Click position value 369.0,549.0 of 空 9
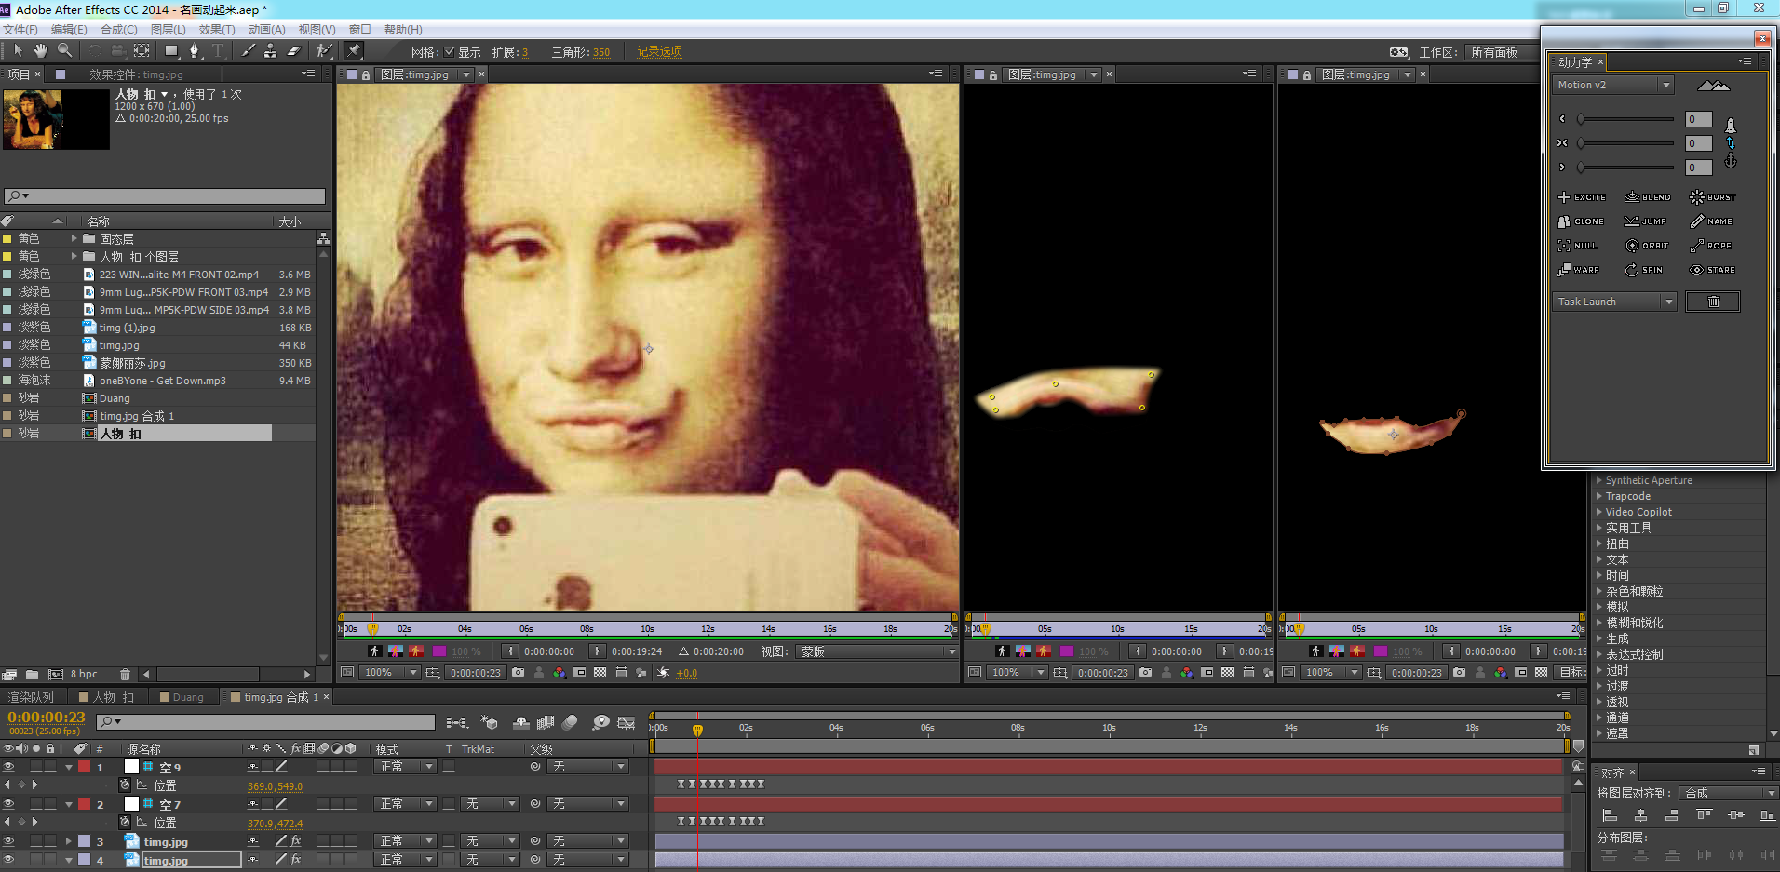The width and height of the screenshot is (1780, 872). [275, 786]
